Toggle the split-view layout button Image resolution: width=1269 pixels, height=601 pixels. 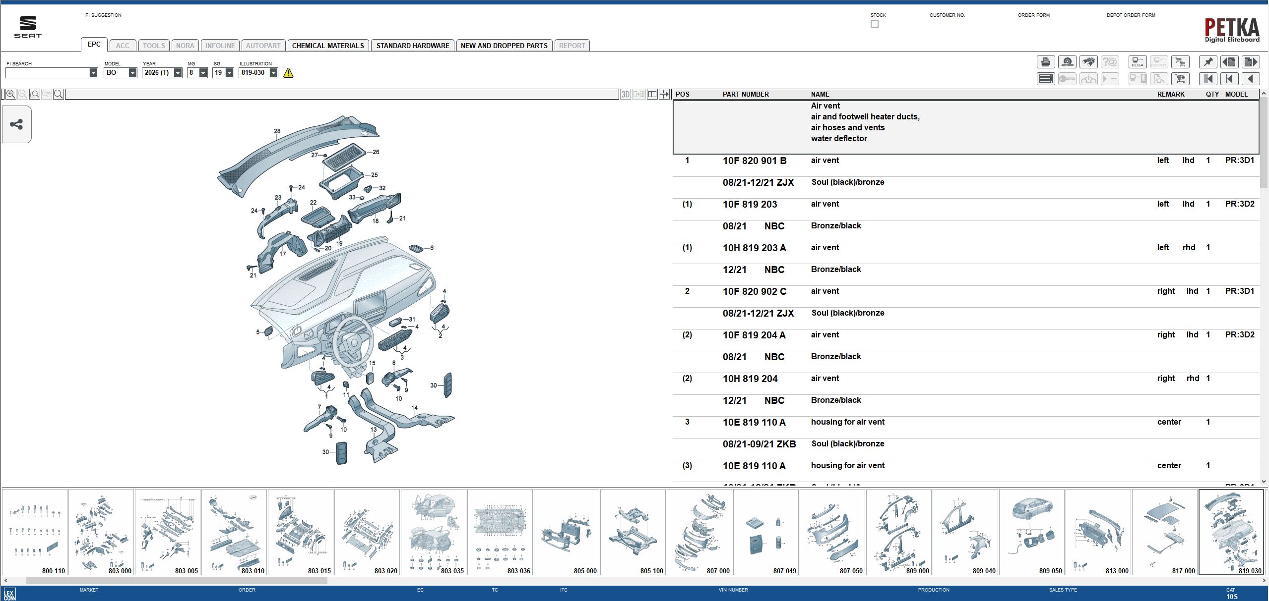coord(651,94)
